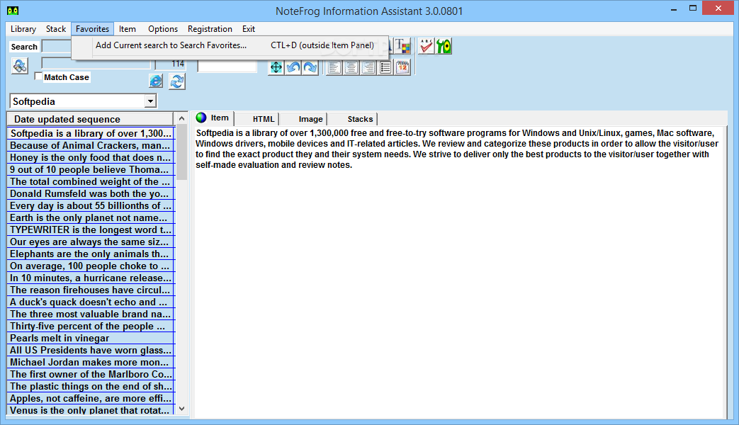This screenshot has height=425, width=739.
Task: Align text right in toolbar
Action: click(368, 67)
